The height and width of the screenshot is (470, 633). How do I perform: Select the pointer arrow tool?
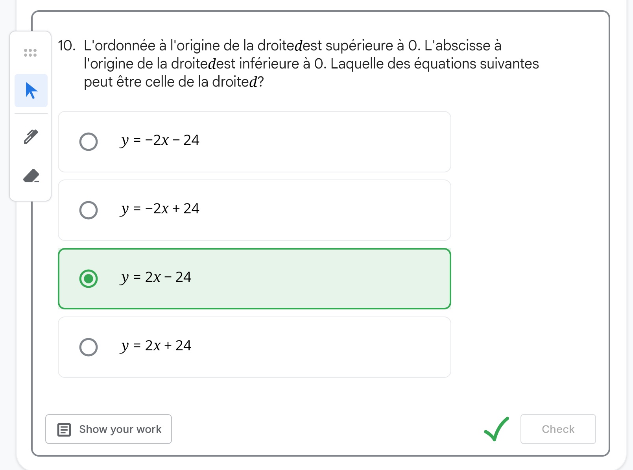31,91
